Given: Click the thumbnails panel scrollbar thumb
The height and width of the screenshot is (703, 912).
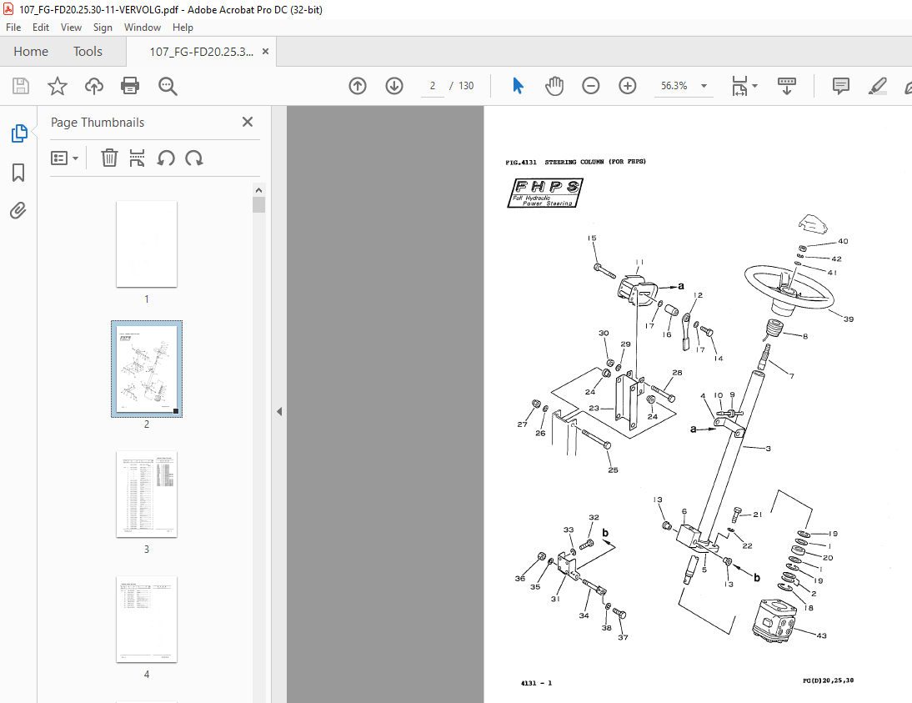Looking at the screenshot, I should click(x=258, y=205).
